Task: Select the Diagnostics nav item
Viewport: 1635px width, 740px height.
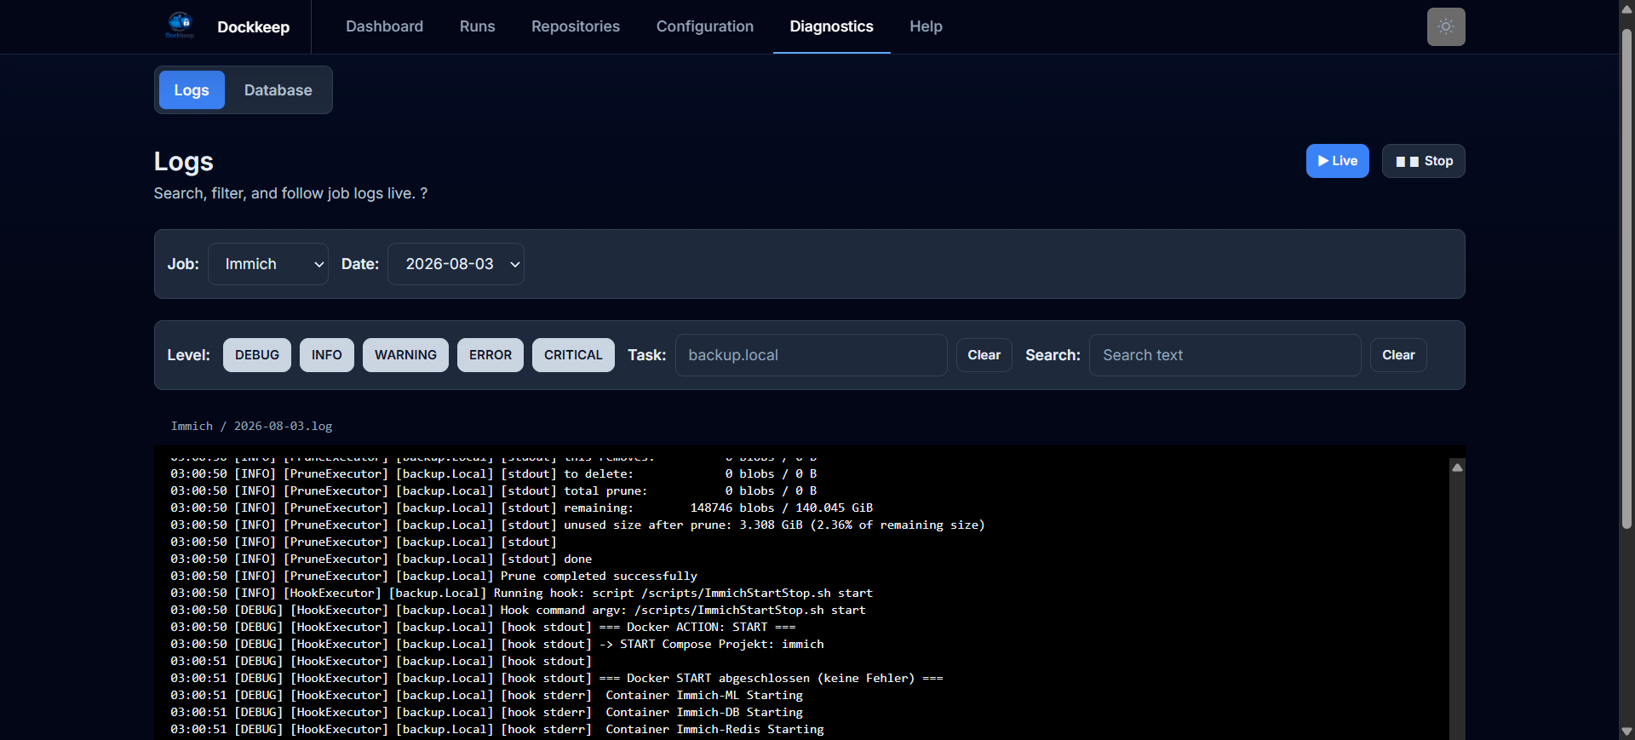Action: click(x=832, y=26)
